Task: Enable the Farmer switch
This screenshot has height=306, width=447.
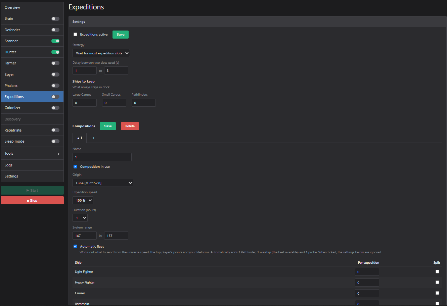Action: click(55, 63)
